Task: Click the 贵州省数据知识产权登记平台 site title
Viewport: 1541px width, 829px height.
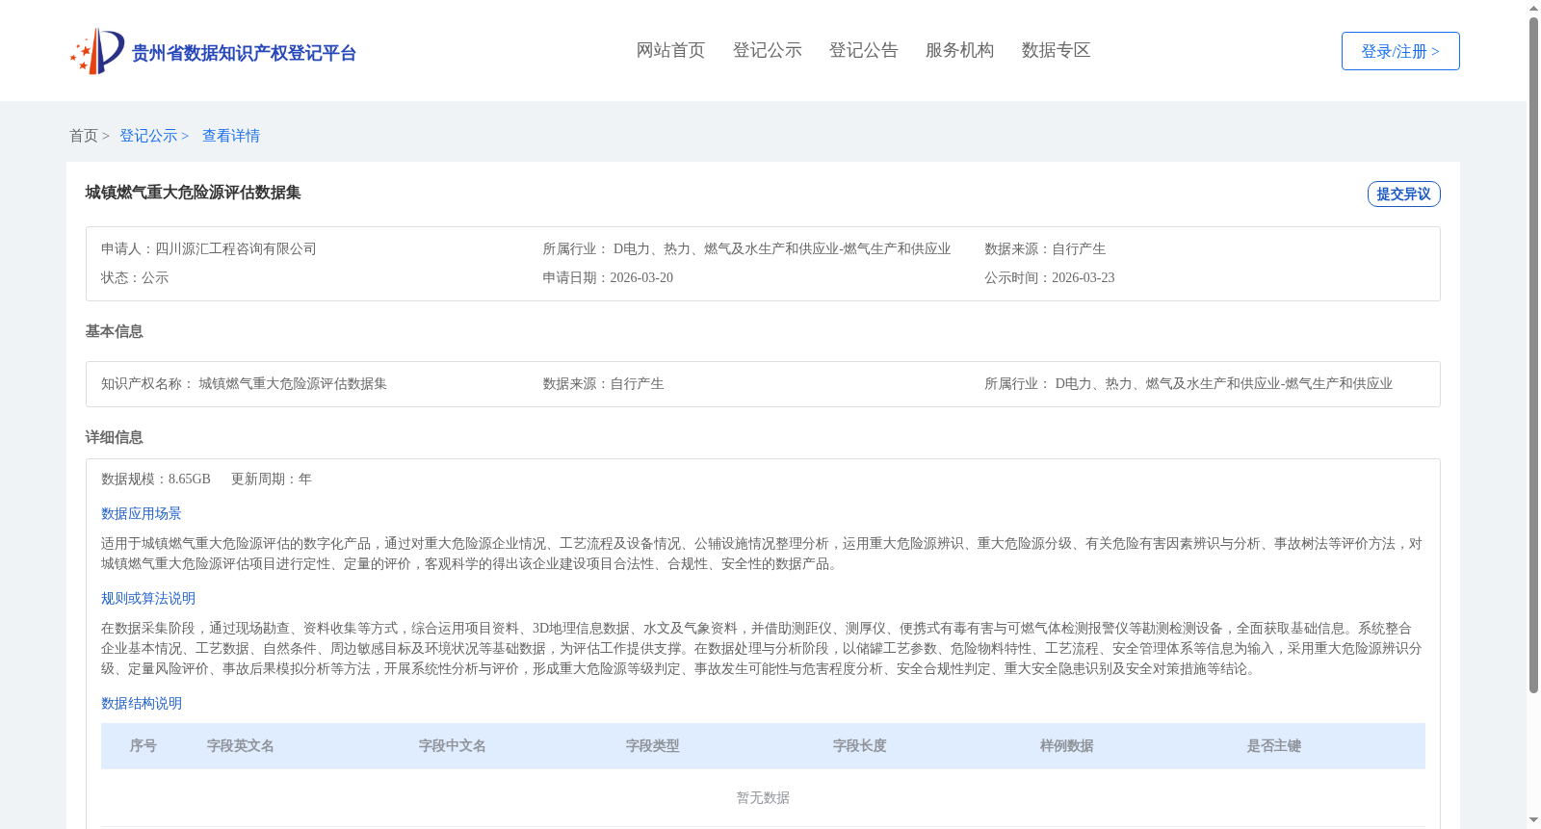Action: click(x=244, y=53)
